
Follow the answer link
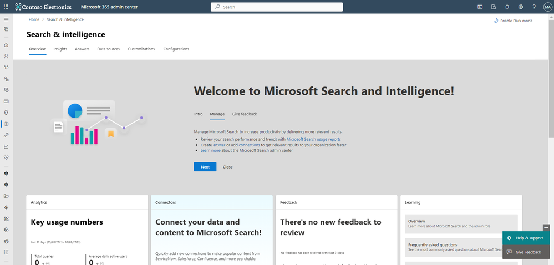(219, 145)
